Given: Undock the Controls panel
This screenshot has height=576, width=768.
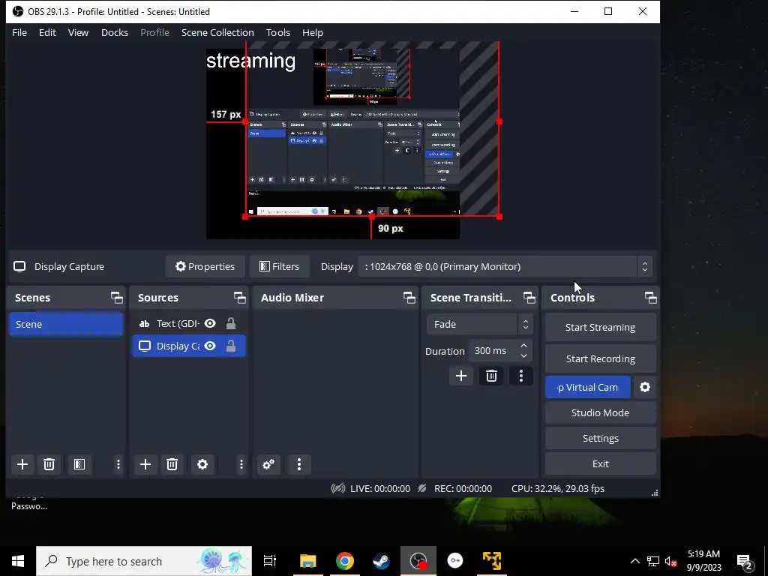Looking at the screenshot, I should (x=650, y=297).
